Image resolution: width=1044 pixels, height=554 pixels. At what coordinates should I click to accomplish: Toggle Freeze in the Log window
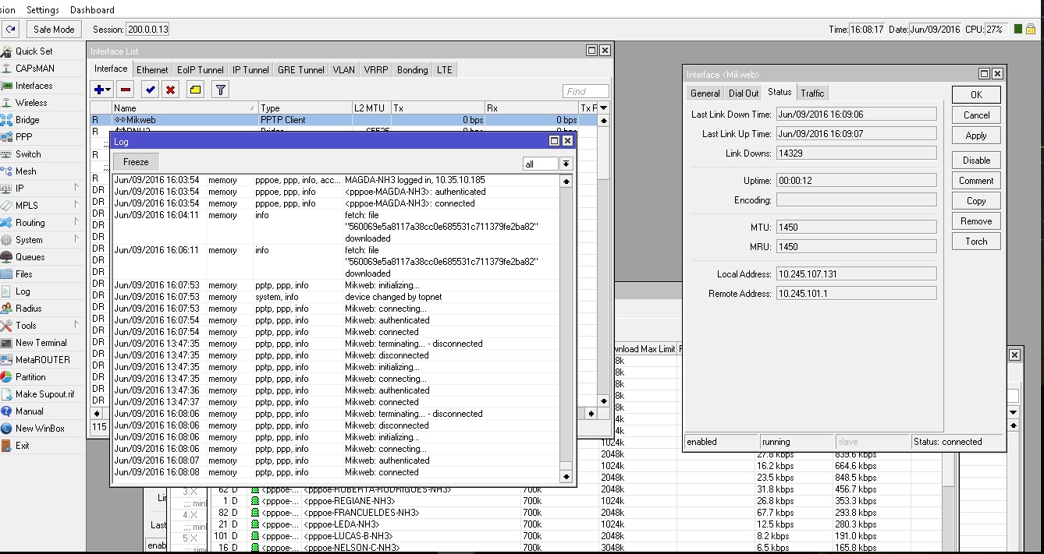click(136, 162)
